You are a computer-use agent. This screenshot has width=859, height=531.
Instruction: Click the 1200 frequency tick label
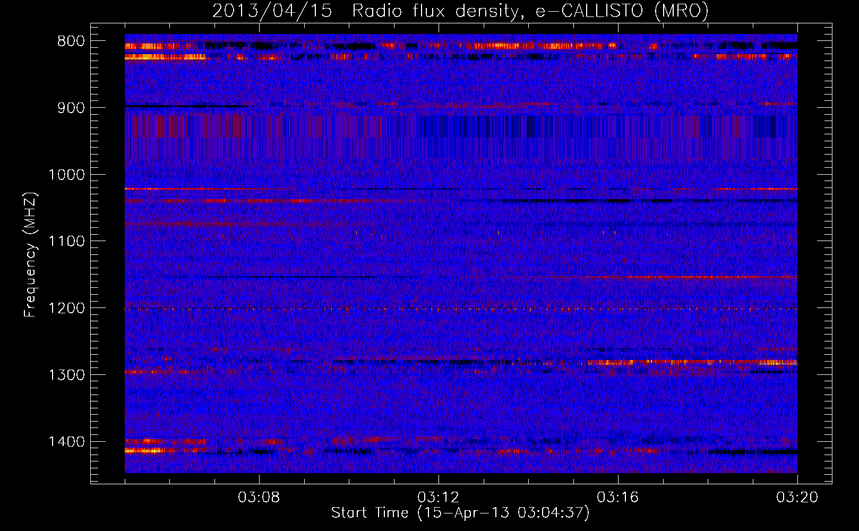(66, 309)
